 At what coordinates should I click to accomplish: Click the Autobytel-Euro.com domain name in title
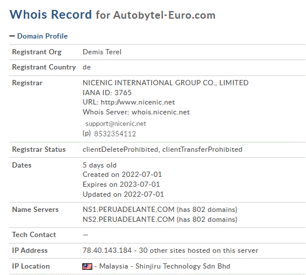[x=164, y=15]
